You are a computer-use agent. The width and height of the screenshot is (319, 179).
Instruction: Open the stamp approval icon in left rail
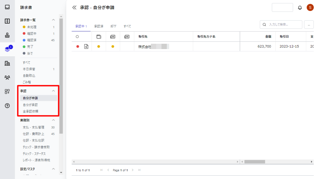(7, 35)
